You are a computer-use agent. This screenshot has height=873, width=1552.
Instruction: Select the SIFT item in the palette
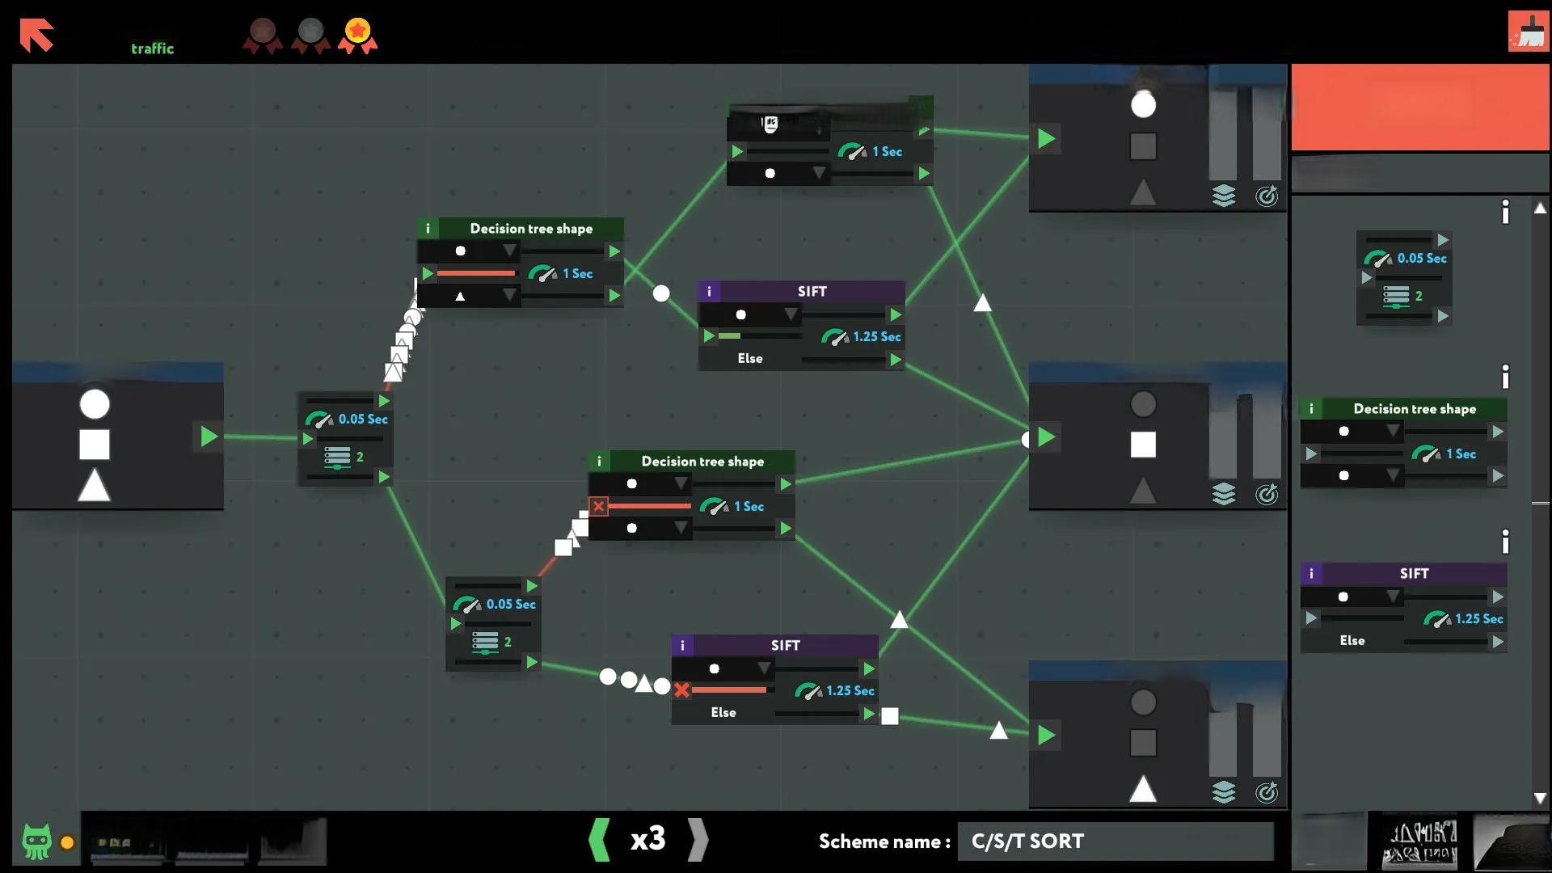(1414, 574)
